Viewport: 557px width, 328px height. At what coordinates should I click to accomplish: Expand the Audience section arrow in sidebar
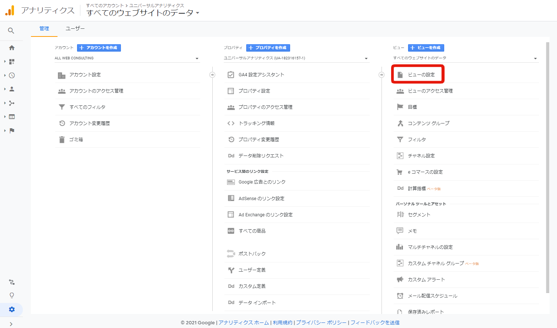pos(5,89)
